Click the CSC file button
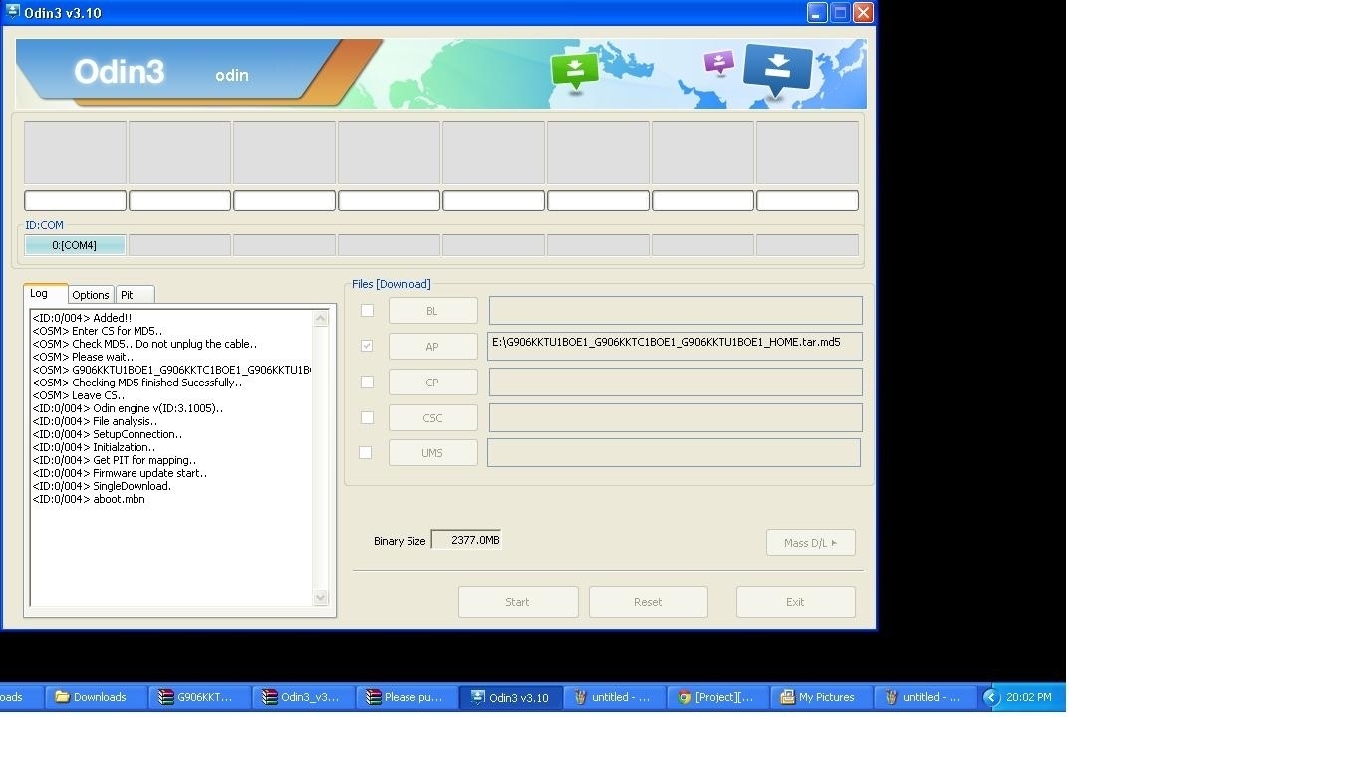 (x=432, y=418)
